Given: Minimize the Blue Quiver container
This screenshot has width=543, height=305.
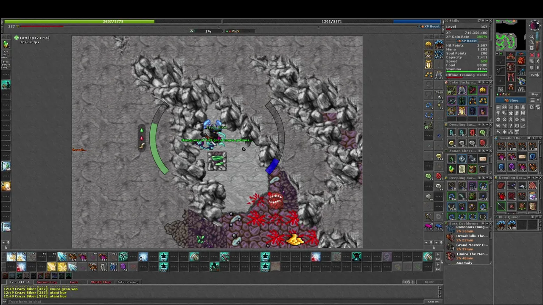Looking at the screenshot, I should (x=537, y=217).
